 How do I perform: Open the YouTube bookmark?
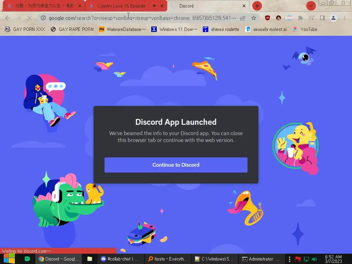coord(305,29)
